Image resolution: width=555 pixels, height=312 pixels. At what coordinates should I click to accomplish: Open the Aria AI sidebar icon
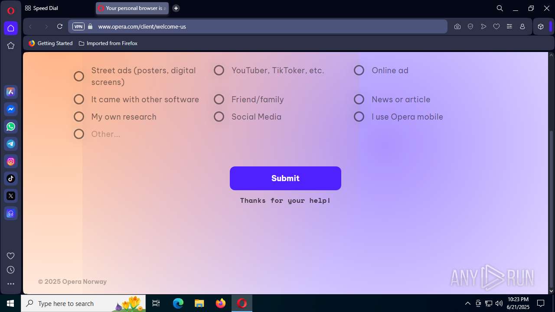(x=11, y=92)
